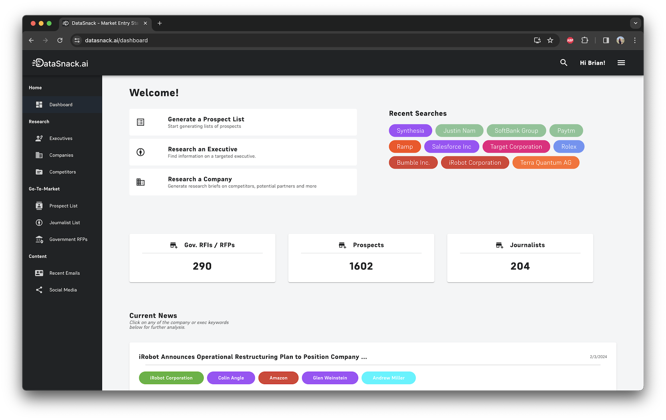Image resolution: width=666 pixels, height=420 pixels.
Task: Select the Generate a Prospect List card
Action: point(243,122)
